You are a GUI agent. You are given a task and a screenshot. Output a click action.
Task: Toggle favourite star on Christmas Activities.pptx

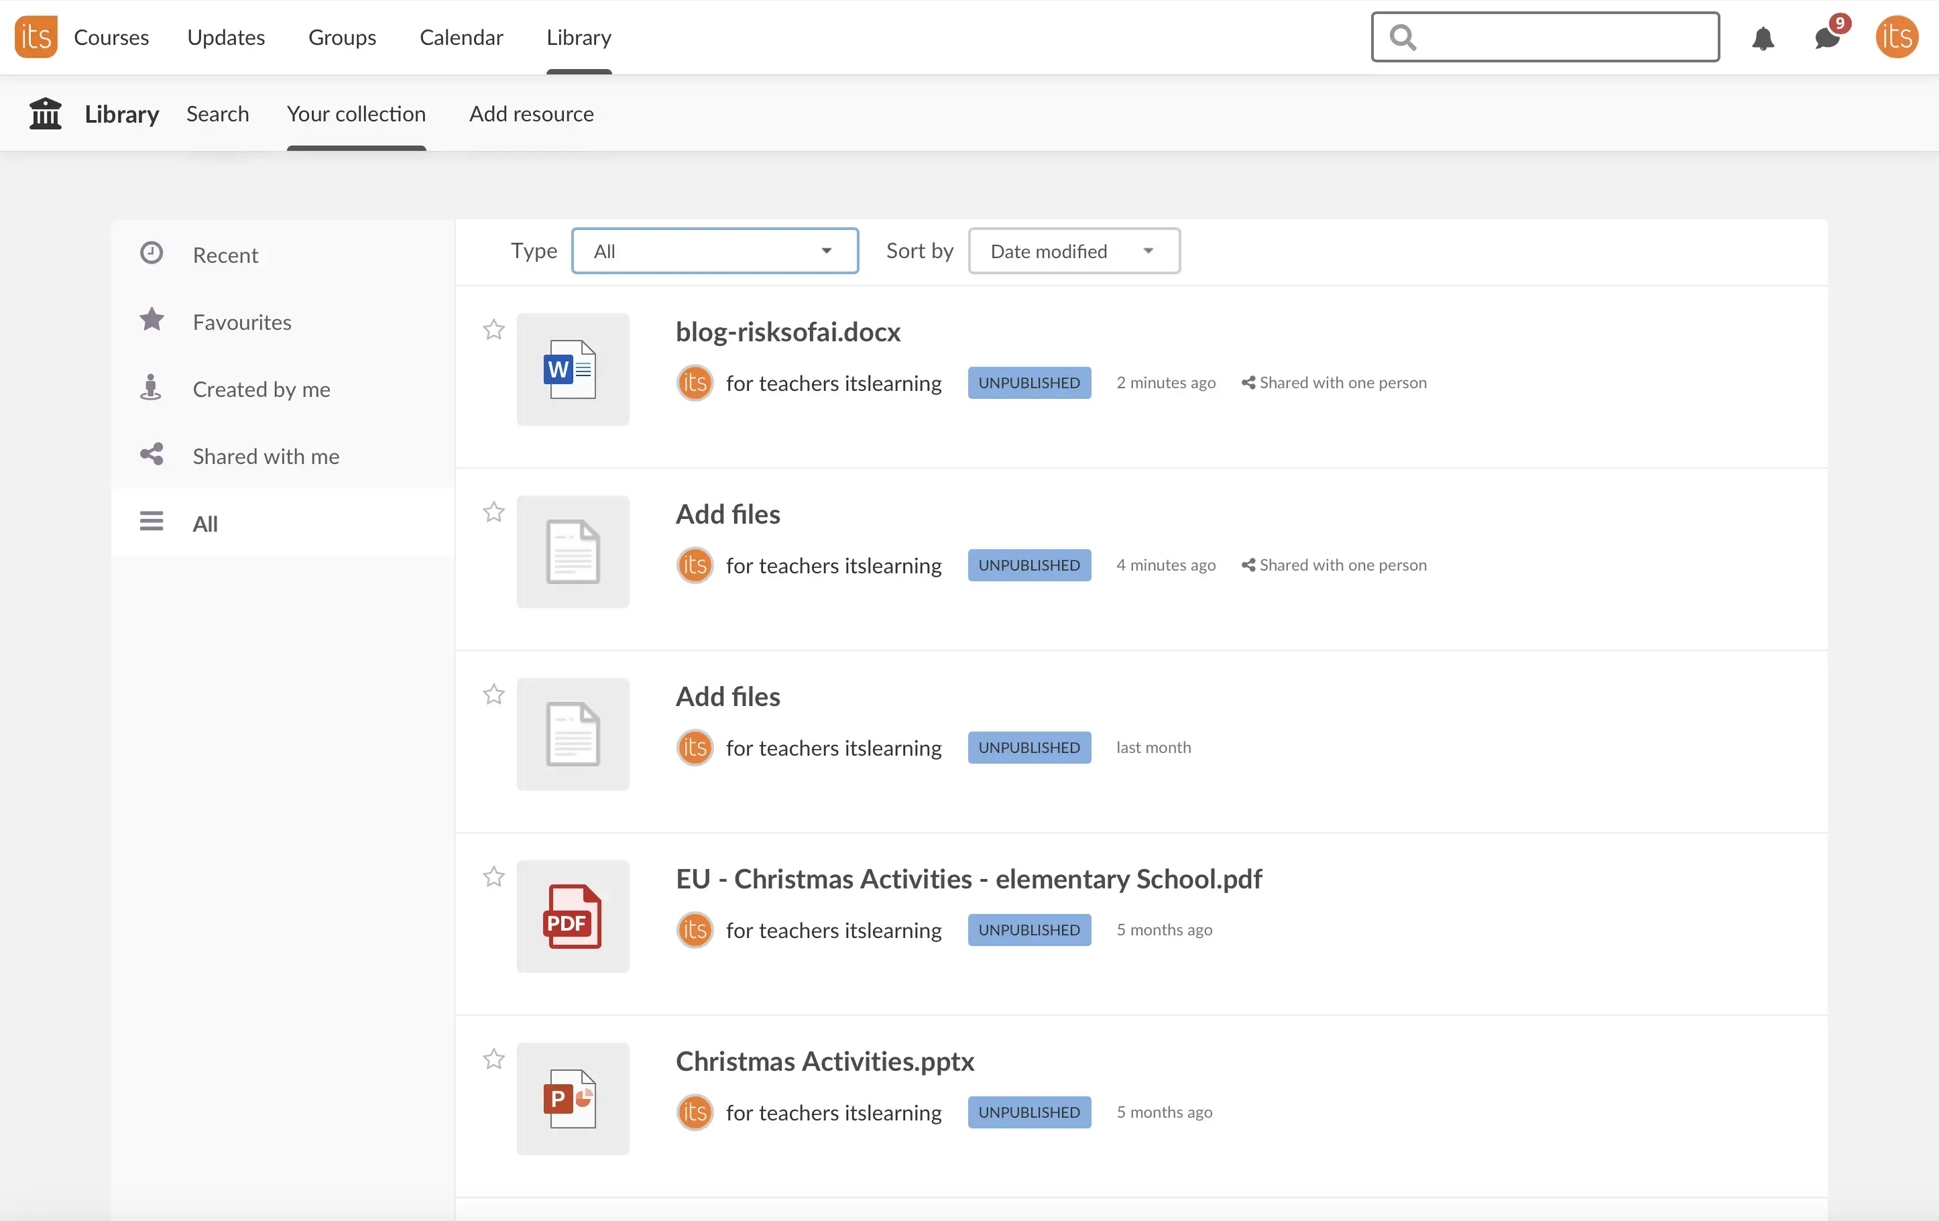pos(493,1059)
